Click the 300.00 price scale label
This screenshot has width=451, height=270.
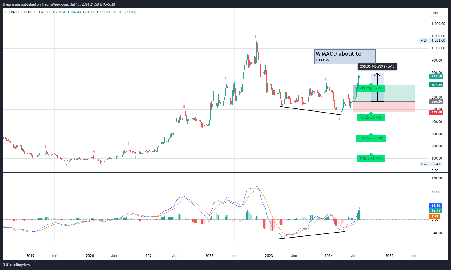(x=437, y=134)
